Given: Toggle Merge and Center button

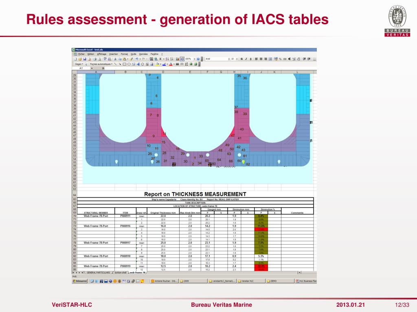Looking at the screenshot, I should coord(270,59).
